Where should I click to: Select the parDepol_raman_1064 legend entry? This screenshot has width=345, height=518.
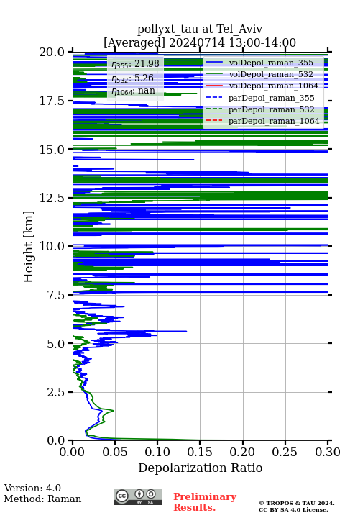click(x=263, y=121)
